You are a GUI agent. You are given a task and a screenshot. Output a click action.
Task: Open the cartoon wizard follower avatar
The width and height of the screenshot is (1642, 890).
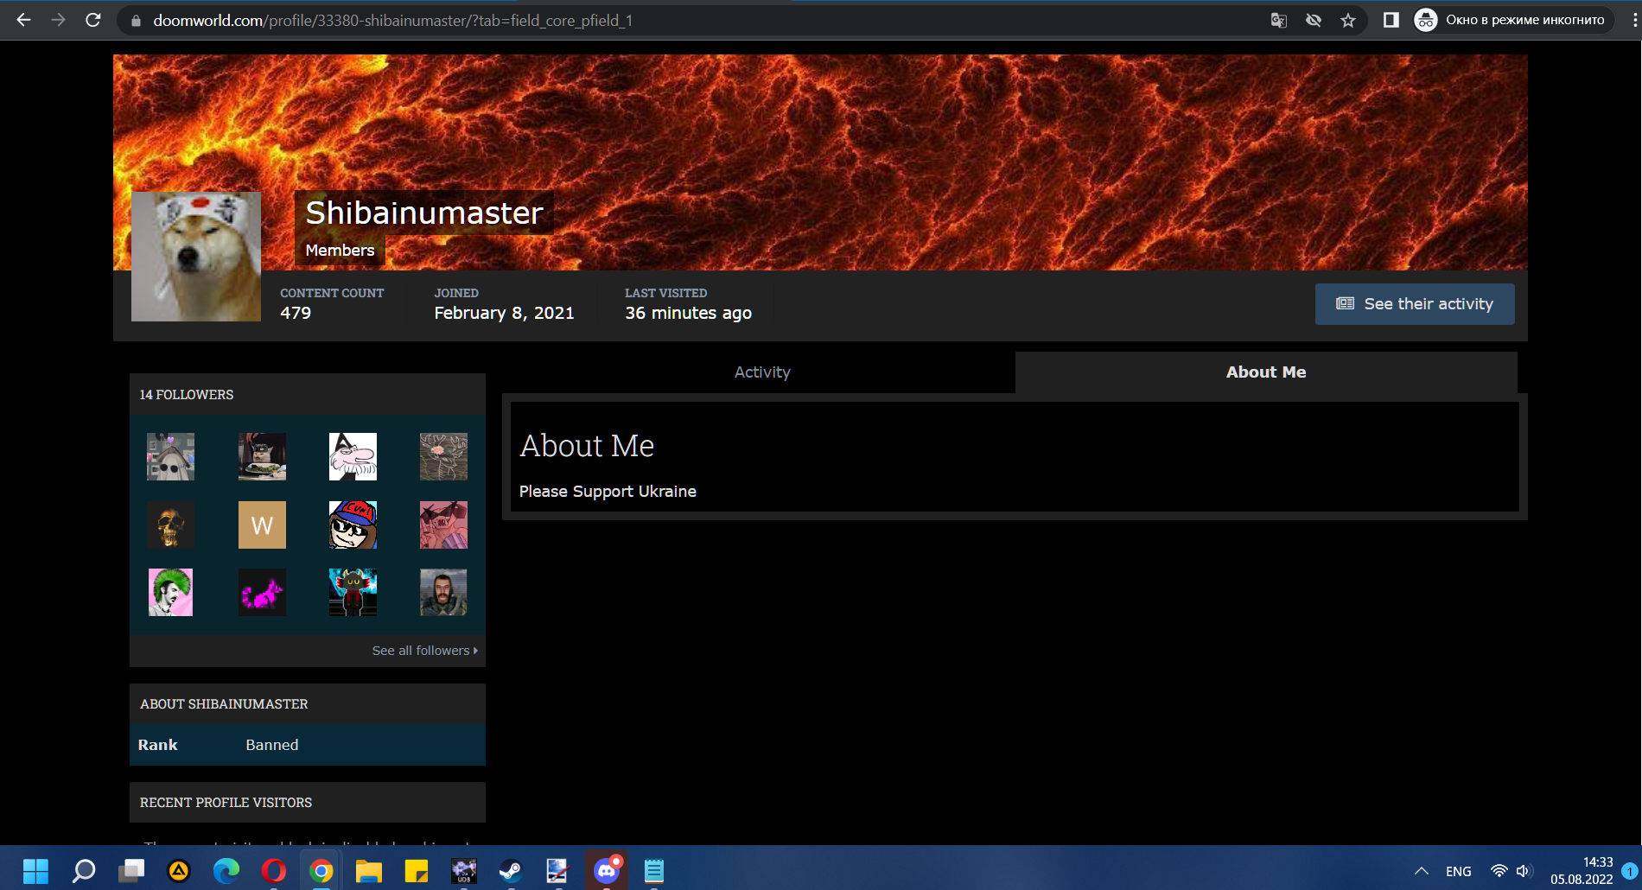[353, 457]
